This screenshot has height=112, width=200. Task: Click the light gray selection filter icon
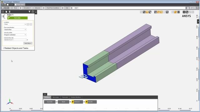164,12
